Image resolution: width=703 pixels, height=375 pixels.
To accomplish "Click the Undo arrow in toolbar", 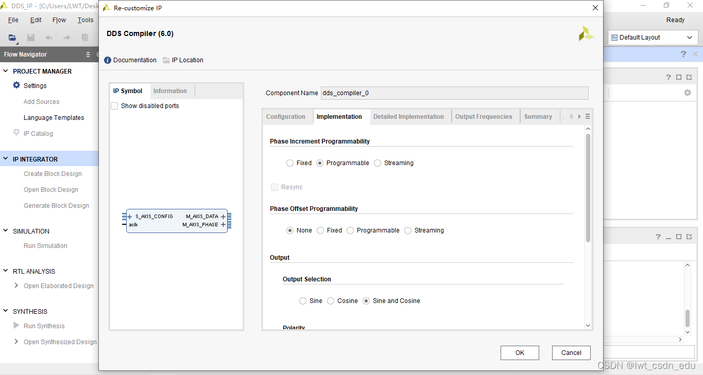I will point(49,38).
